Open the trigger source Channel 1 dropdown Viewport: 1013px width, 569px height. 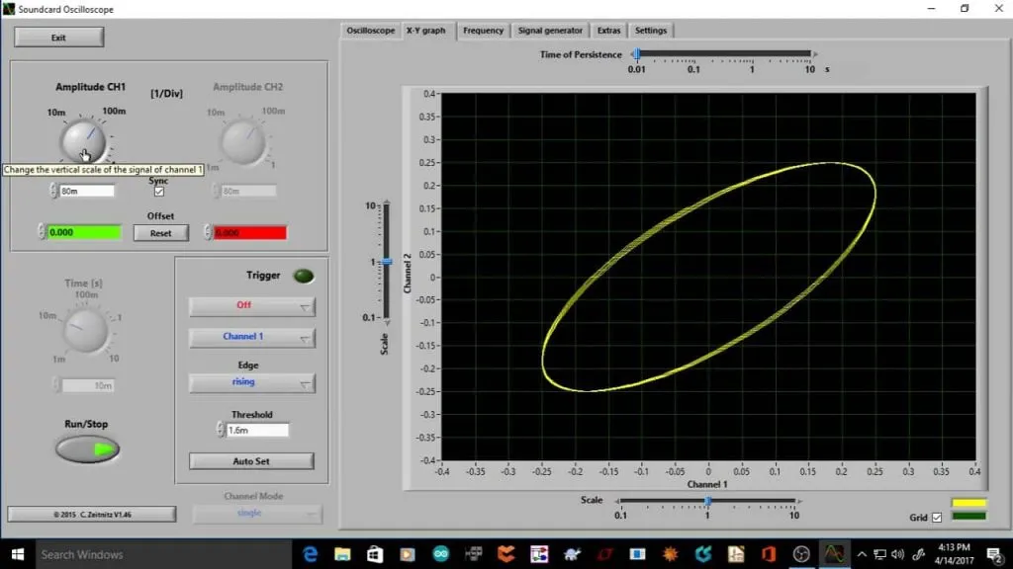click(250, 337)
